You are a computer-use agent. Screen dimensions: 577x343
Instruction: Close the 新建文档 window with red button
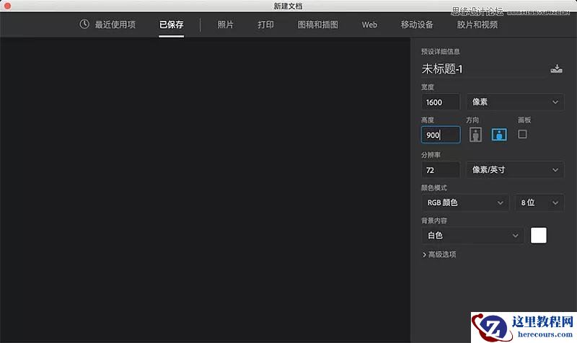click(x=7, y=6)
